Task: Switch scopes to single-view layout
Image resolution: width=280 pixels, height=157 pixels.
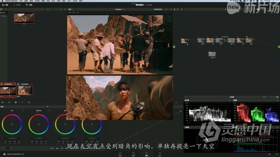Action: click(x=271, y=97)
